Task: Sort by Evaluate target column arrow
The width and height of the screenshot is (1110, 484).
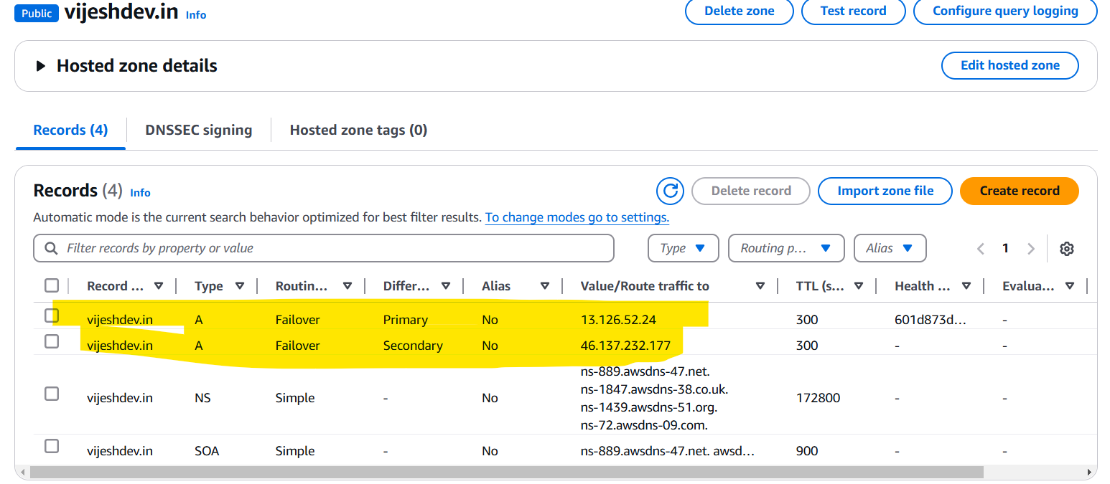Action: tap(1070, 286)
